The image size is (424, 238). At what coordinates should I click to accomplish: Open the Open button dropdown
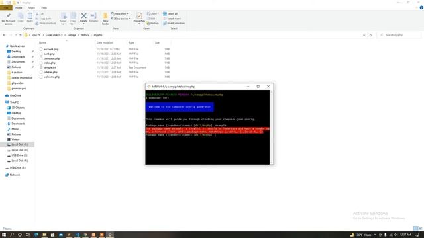click(x=152, y=13)
